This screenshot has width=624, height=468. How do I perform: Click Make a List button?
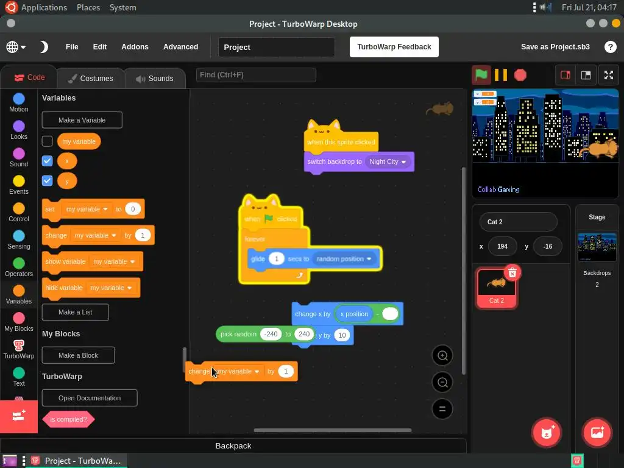(x=75, y=313)
